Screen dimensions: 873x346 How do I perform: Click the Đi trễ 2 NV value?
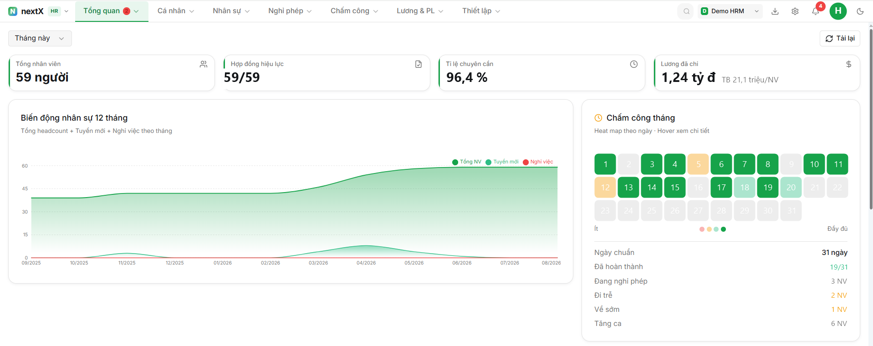839,295
